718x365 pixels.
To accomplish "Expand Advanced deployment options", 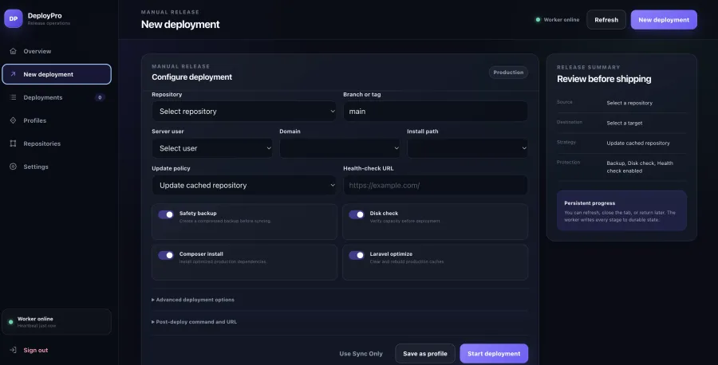I will tap(193, 300).
